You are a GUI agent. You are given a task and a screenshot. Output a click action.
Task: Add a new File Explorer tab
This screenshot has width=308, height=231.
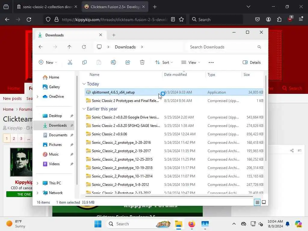114,35
